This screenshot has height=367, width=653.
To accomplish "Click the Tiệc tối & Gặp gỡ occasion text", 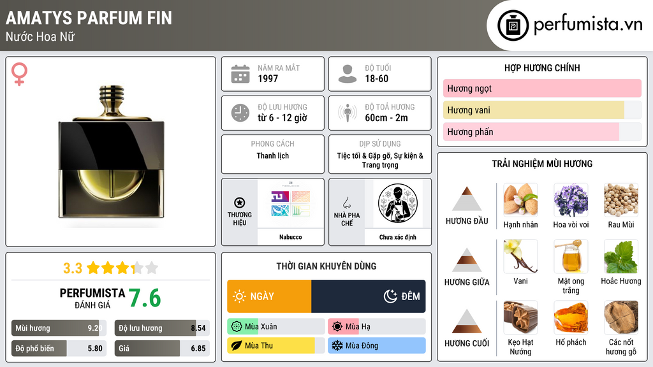I will tap(380, 160).
